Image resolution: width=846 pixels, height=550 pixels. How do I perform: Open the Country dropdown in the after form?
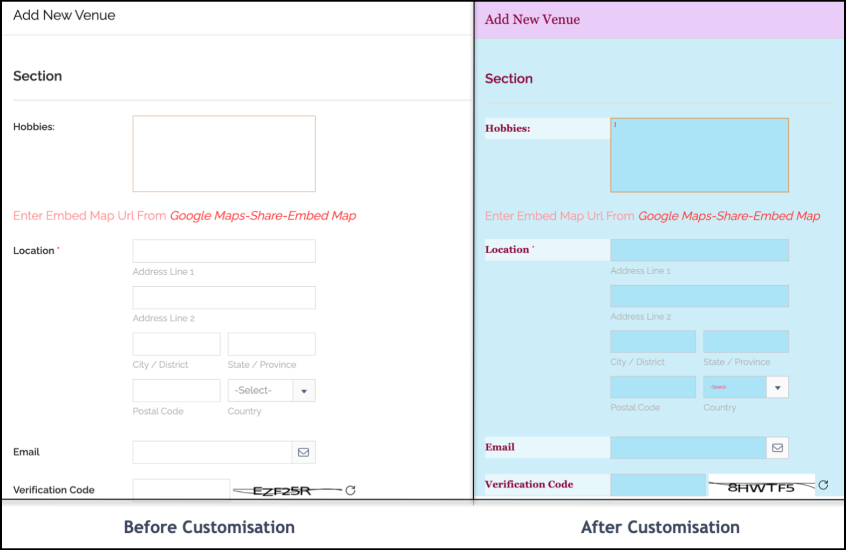(746, 387)
